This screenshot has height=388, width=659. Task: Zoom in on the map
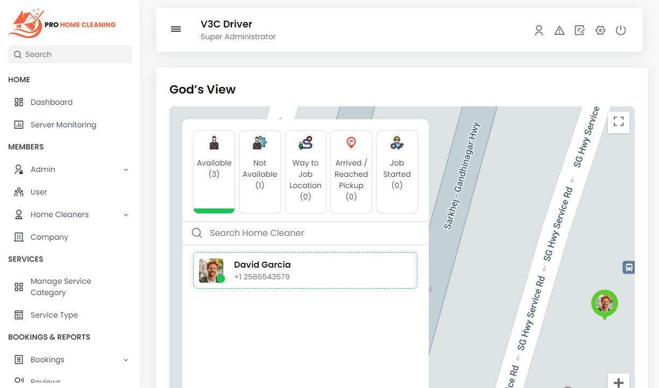pos(619,382)
